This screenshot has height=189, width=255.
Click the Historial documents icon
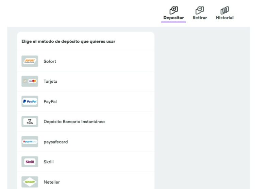pyautogui.click(x=224, y=10)
